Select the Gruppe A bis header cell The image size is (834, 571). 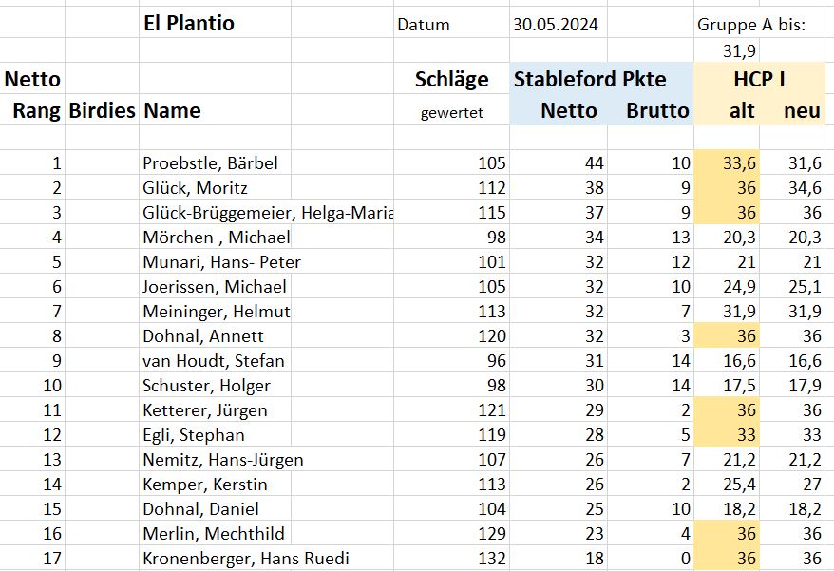[x=751, y=25]
